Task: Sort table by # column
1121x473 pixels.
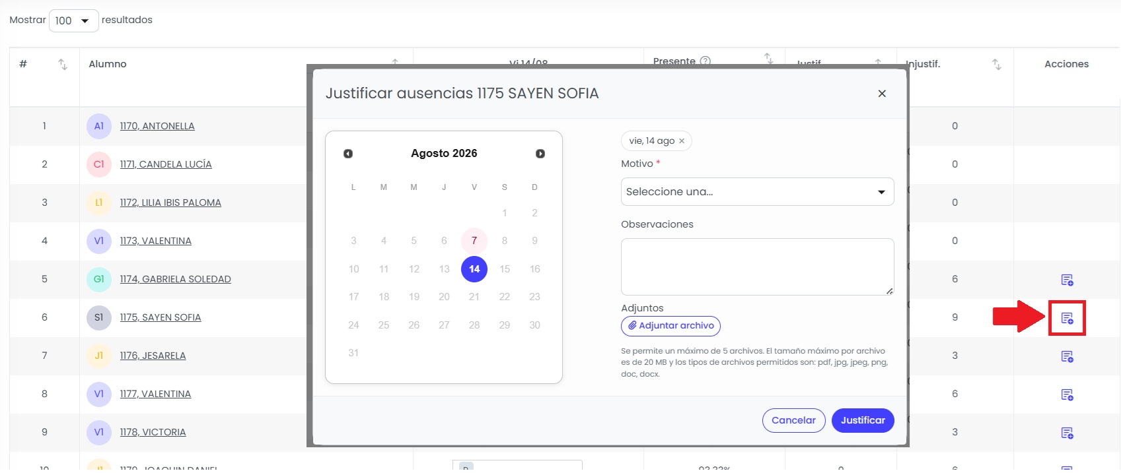Action: (63, 64)
